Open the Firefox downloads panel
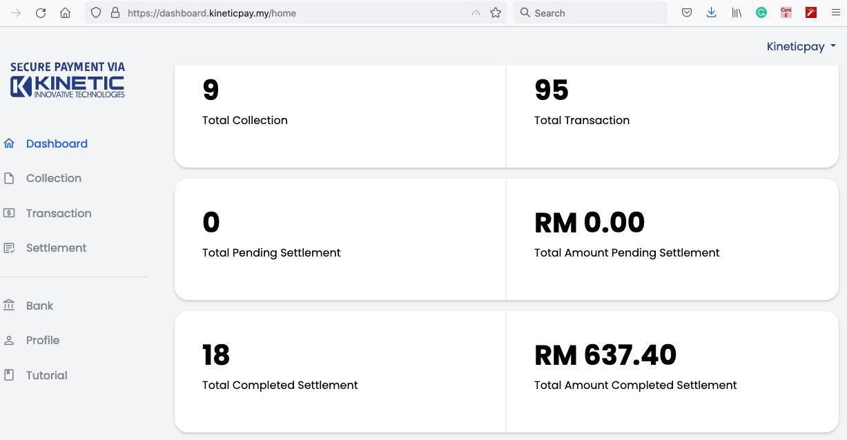The height and width of the screenshot is (440, 847). point(711,12)
